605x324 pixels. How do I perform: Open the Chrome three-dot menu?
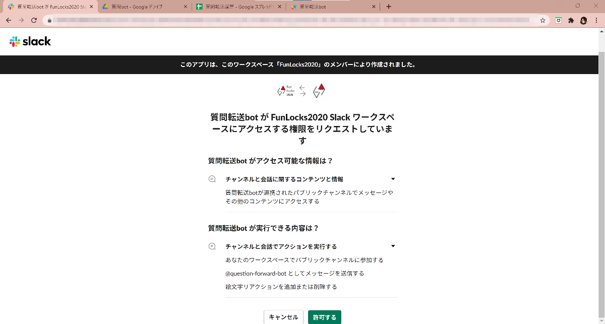[x=596, y=20]
